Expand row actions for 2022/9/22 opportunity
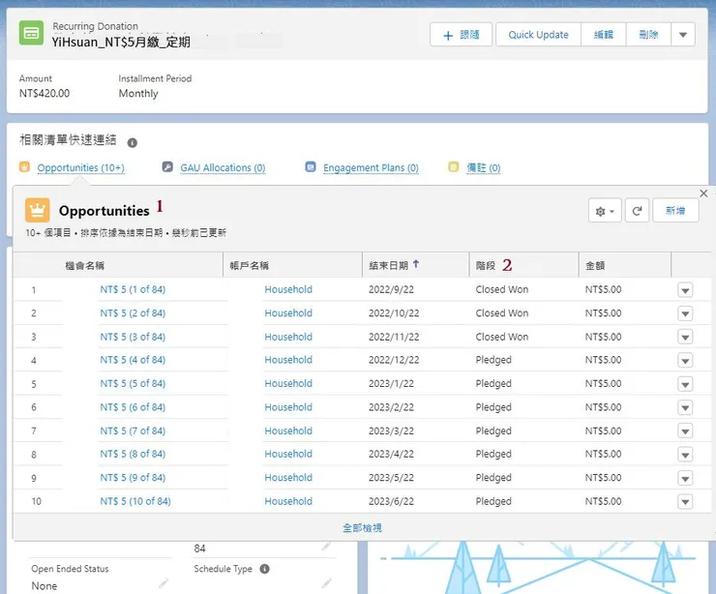Screen dimensions: 716x594 coord(685,290)
